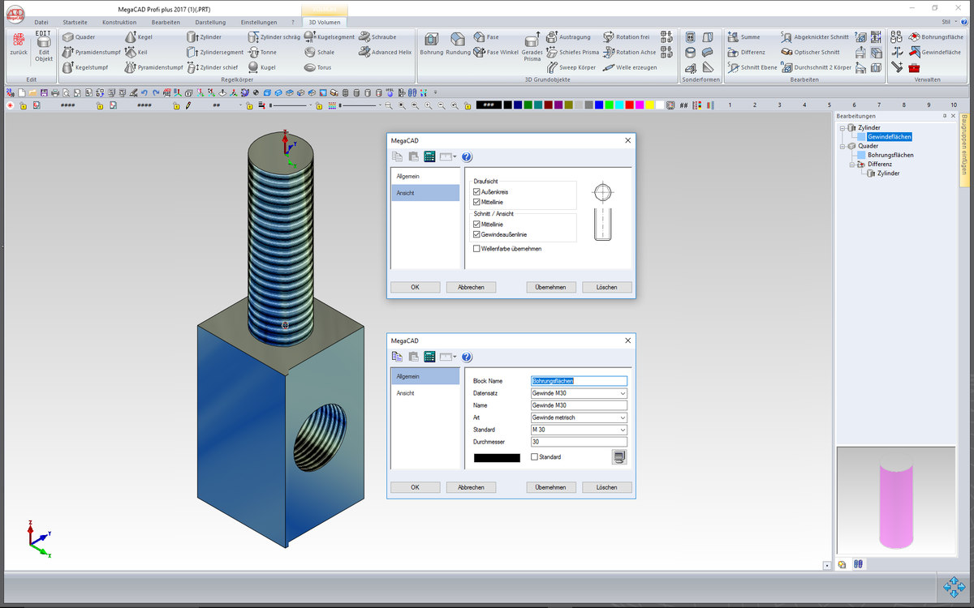
Task: Open the Einstellungen tab
Action: click(258, 22)
